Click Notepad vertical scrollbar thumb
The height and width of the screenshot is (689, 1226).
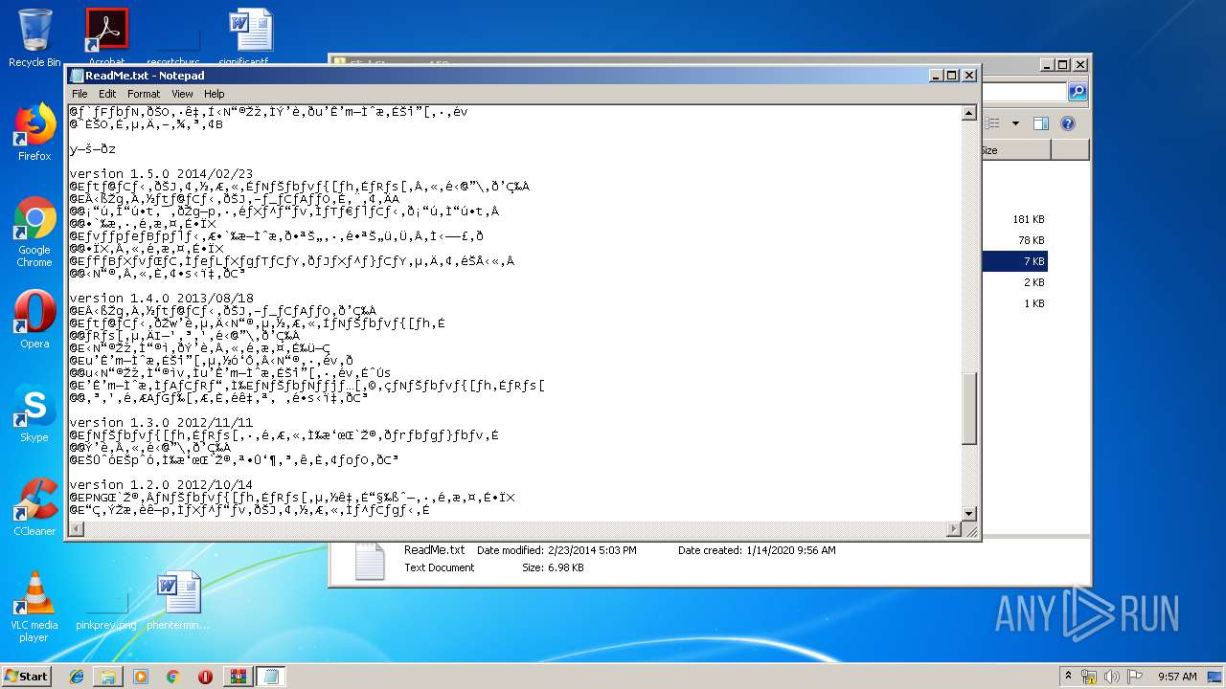[x=969, y=409]
